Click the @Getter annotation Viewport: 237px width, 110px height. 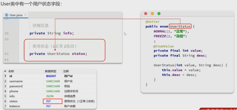[x=153, y=22]
